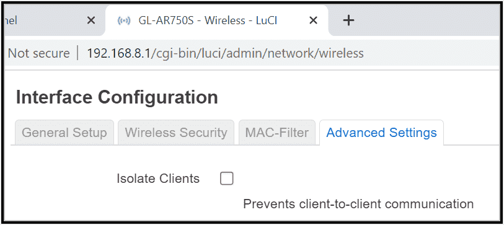
Task: Click the Prevents client-to-client communication description
Action: click(358, 204)
